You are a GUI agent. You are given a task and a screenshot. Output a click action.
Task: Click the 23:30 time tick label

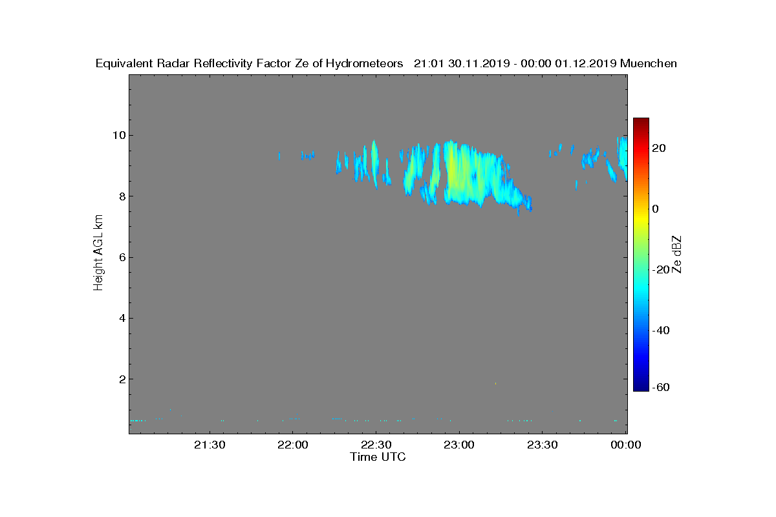pos(542,445)
